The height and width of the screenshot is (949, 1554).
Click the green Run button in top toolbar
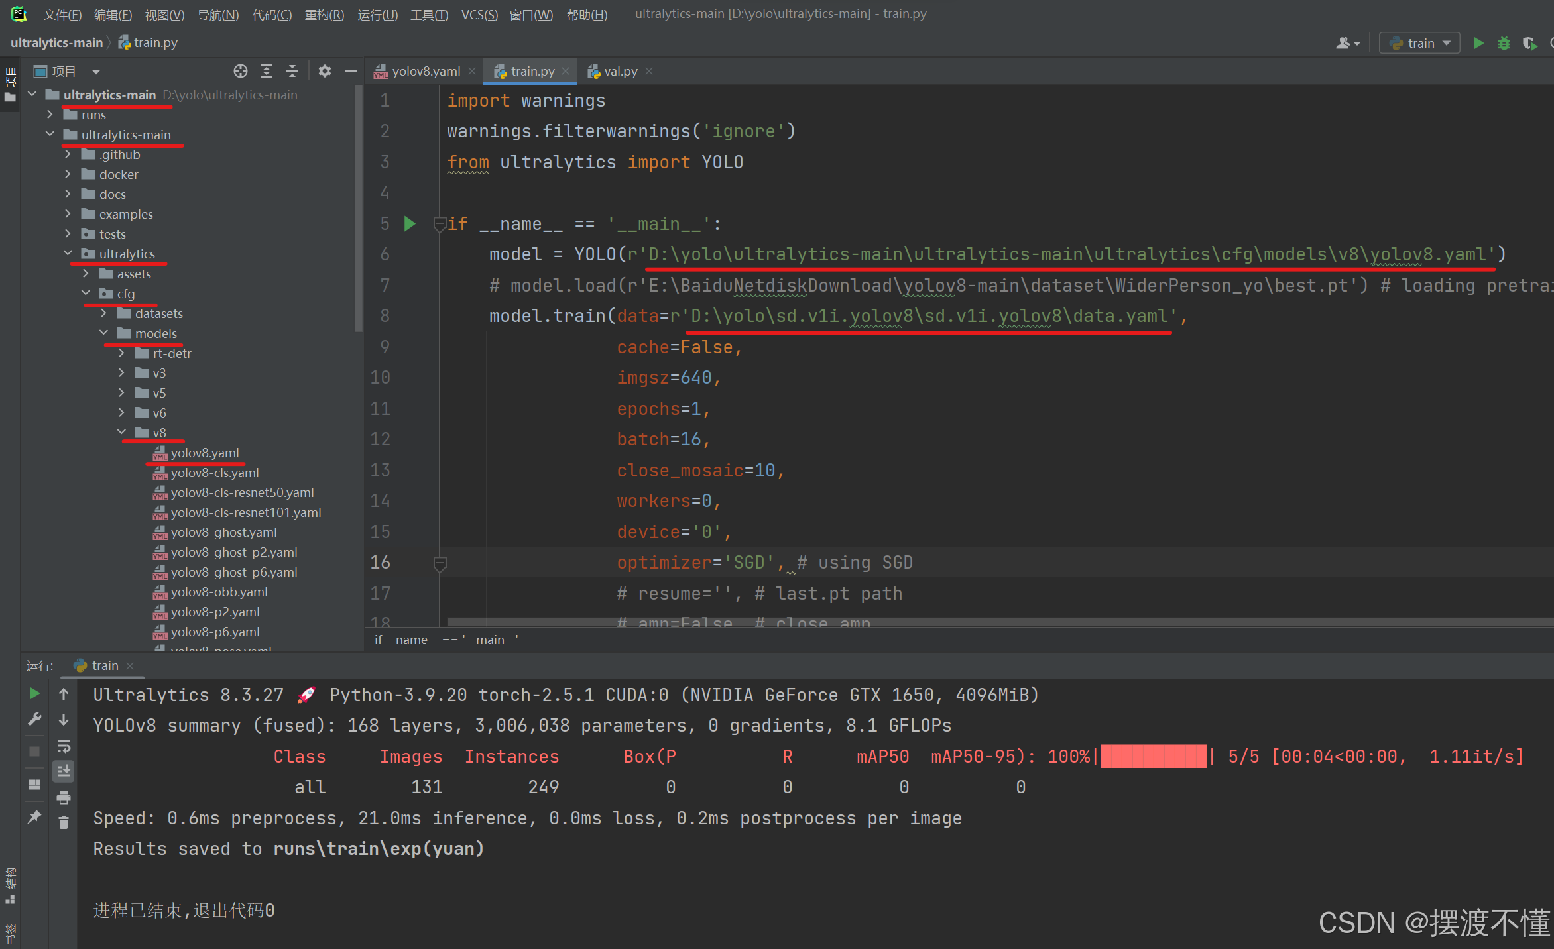click(1478, 43)
